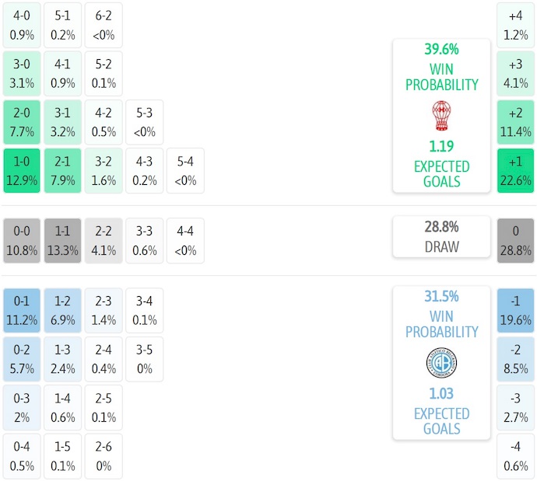Click the 28.8% DRAW summary box

441,237
